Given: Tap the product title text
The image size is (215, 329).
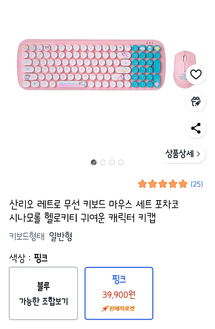Looking at the screenshot, I should [x=94, y=211].
